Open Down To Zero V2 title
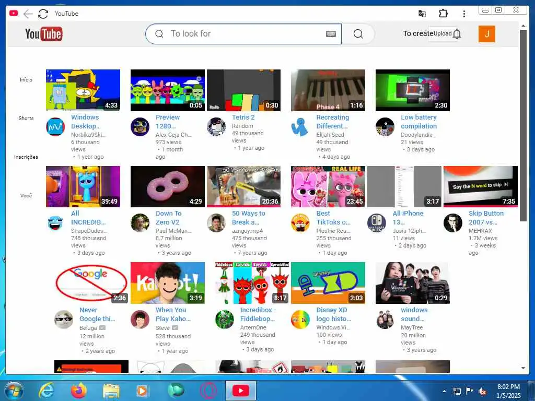535x401 pixels. point(169,218)
